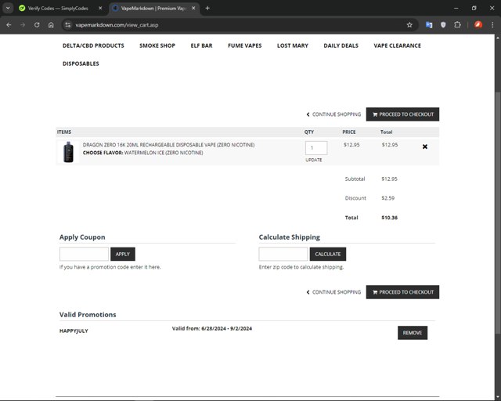Click the Total $10.36 amount
This screenshot has width=501, height=401.
[390, 218]
